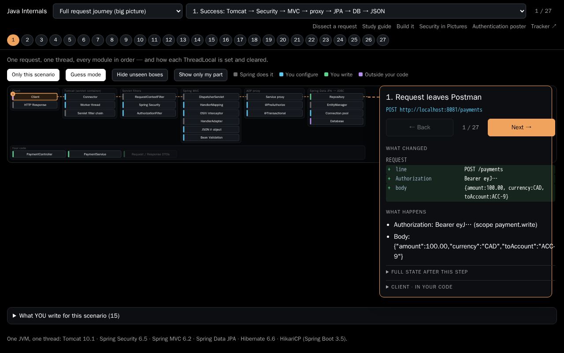This screenshot has height=353, width=564.
Task: Select the DispatcherServlet box
Action: coord(211,97)
